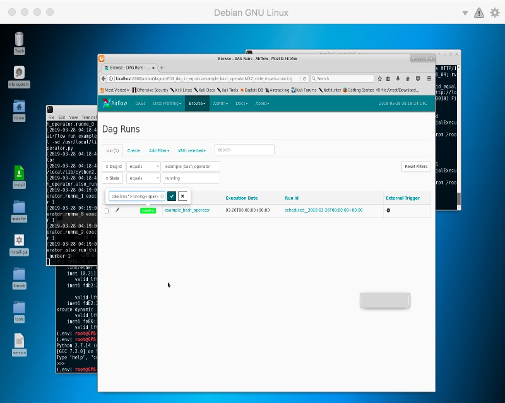Open the DAGs nav item
The image size is (505, 403).
(x=140, y=104)
